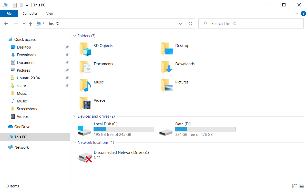Switch to details view icon in status bar
The height and width of the screenshot is (190, 307).
295,186
